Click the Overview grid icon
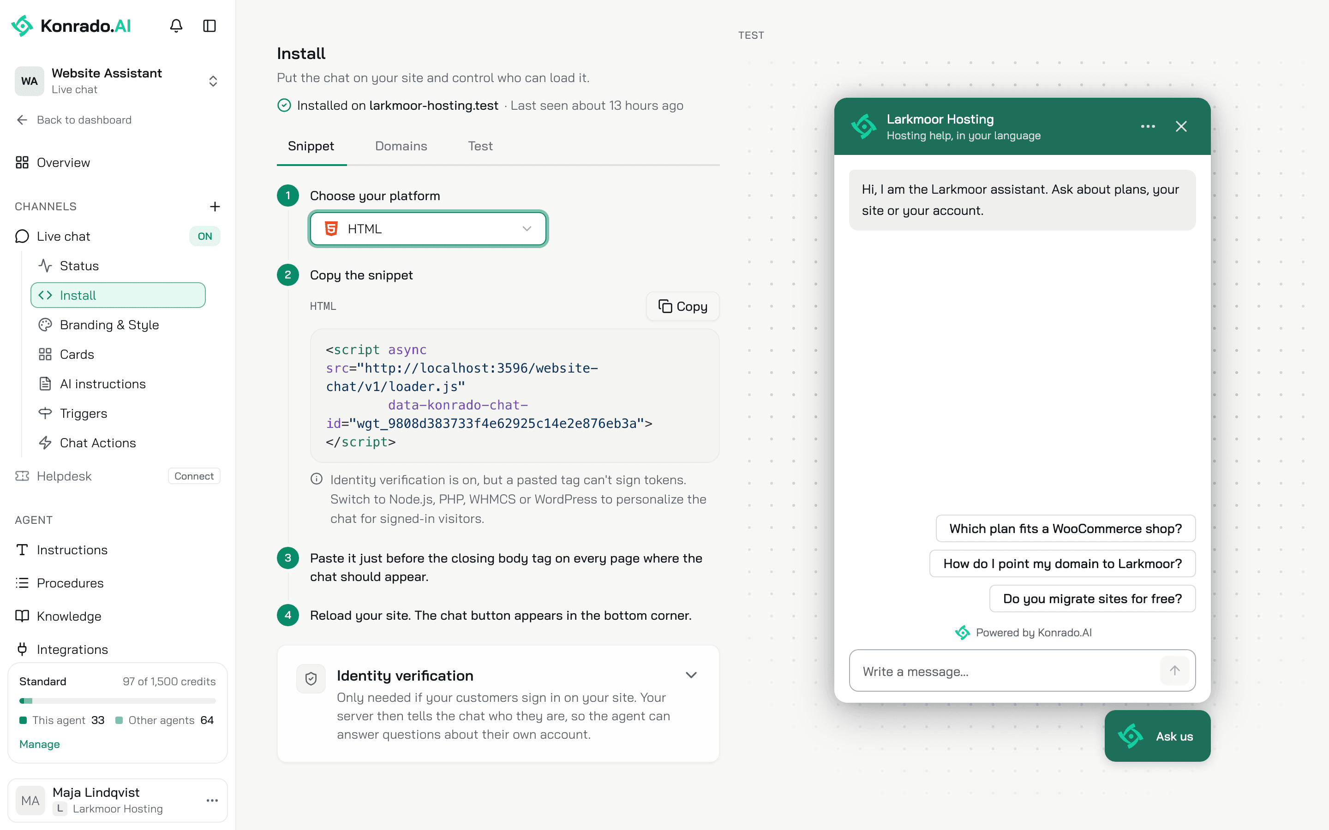The image size is (1329, 830). [x=22, y=162]
